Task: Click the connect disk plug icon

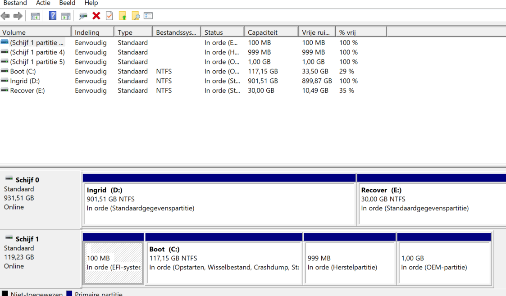Action: click(83, 16)
